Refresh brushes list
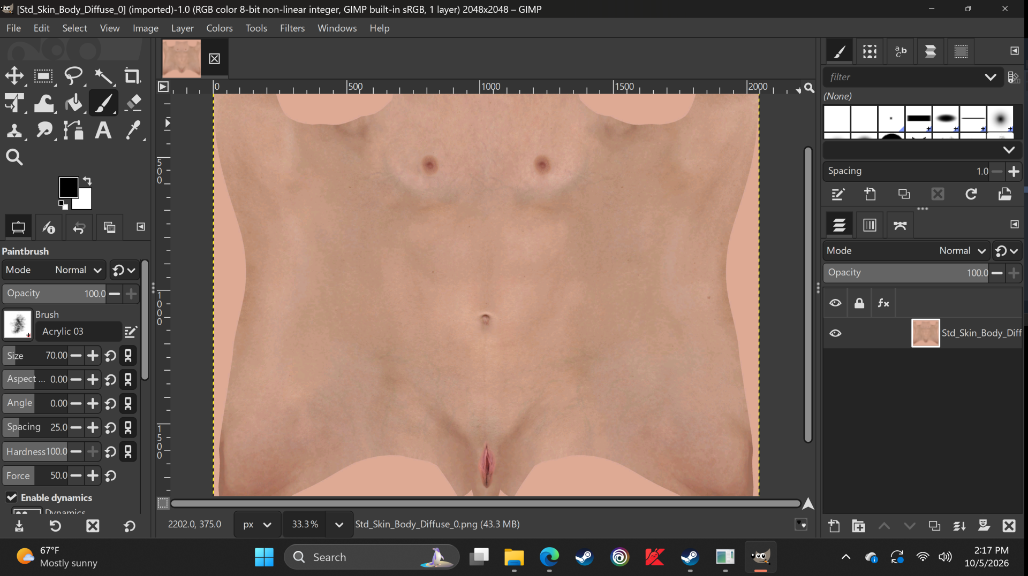 pos(971,194)
